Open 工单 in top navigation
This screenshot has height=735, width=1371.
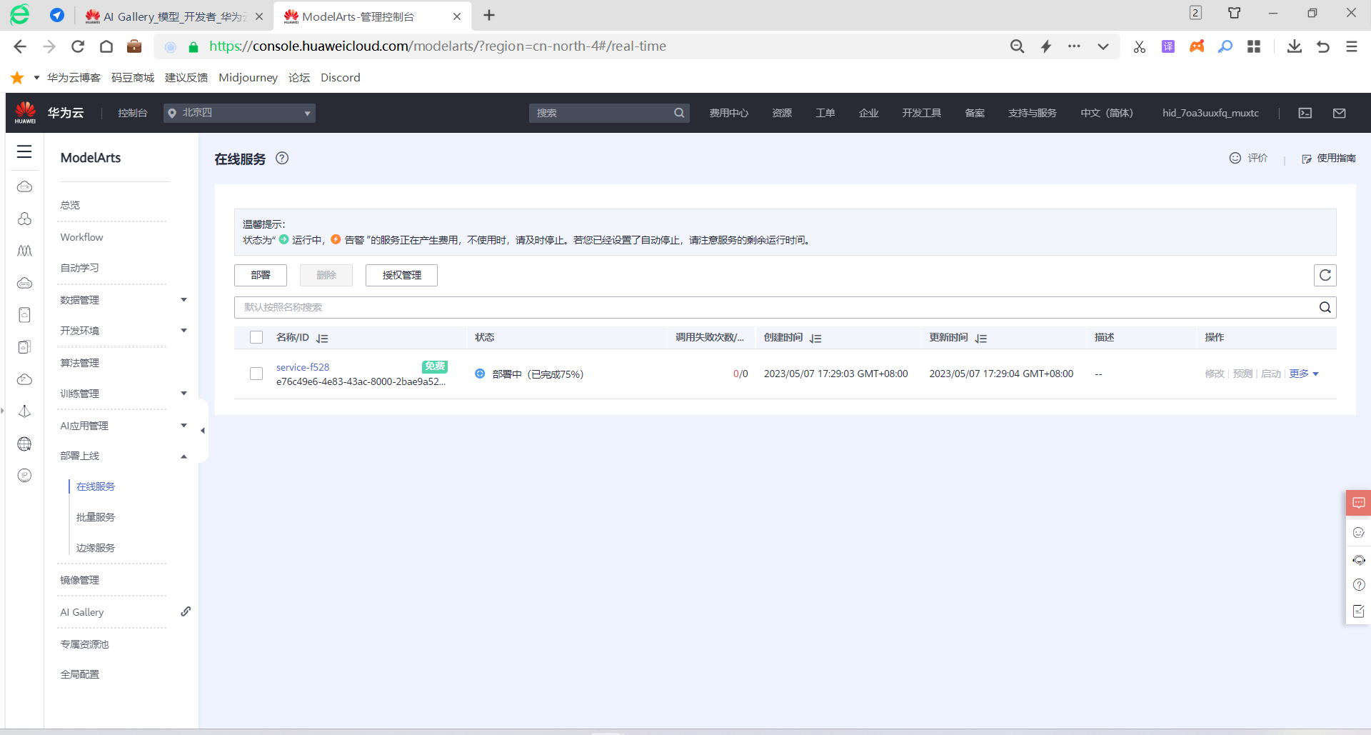825,113
